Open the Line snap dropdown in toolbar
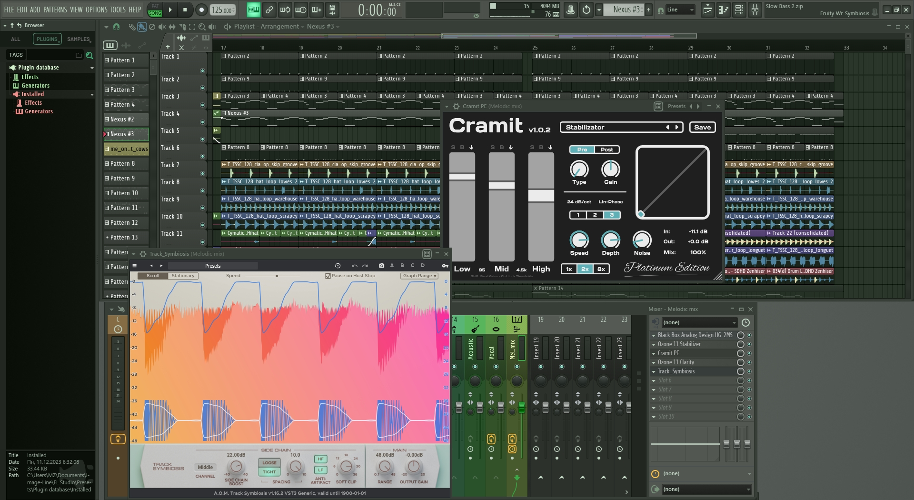The width and height of the screenshot is (914, 500). 681,10
